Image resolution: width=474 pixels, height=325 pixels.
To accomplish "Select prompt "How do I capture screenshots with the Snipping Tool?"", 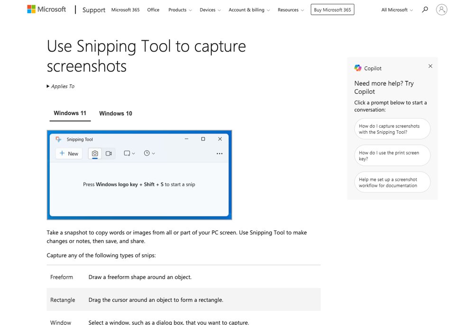I will [392, 129].
